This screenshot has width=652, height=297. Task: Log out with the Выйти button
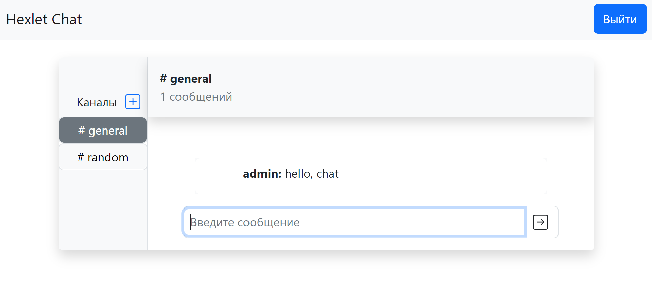[x=620, y=19]
